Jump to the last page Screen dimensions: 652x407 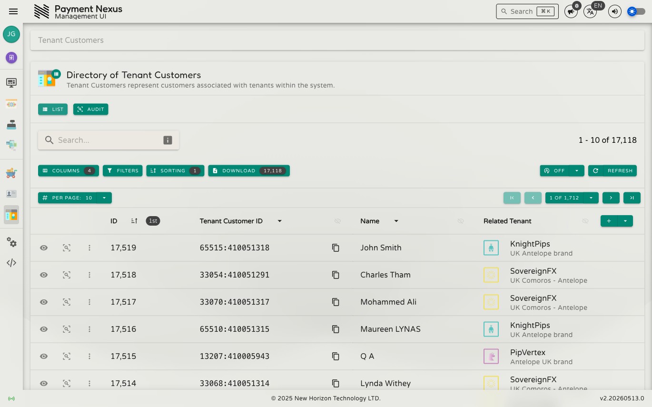coord(632,198)
